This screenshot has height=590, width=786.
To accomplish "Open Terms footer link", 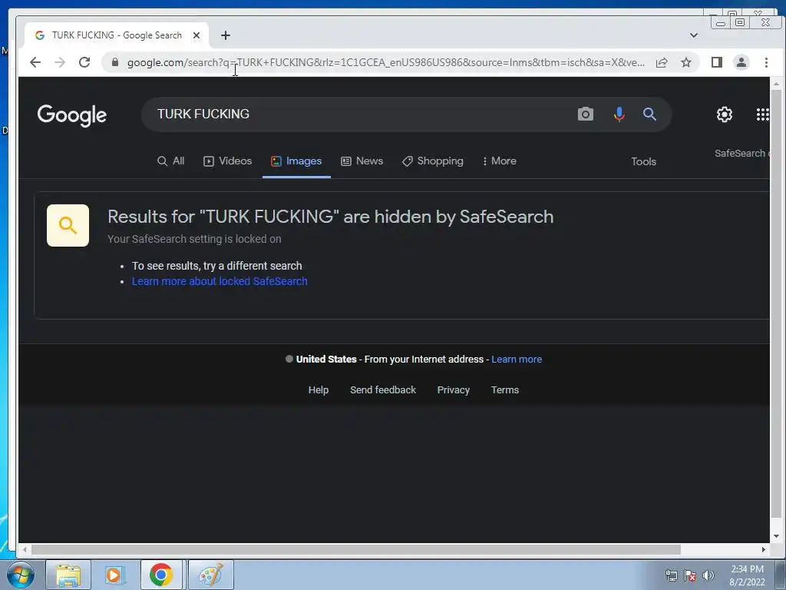I will [x=505, y=389].
